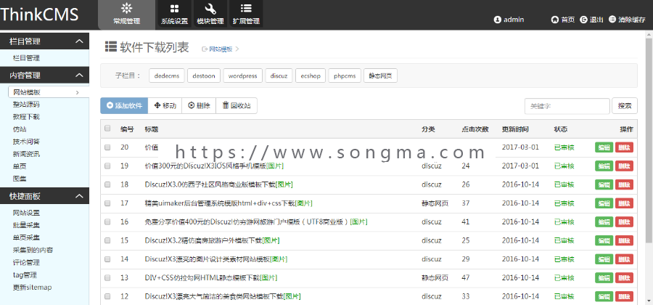
Task: Open 栏目管理 sidebar item
Action: [x=26, y=58]
